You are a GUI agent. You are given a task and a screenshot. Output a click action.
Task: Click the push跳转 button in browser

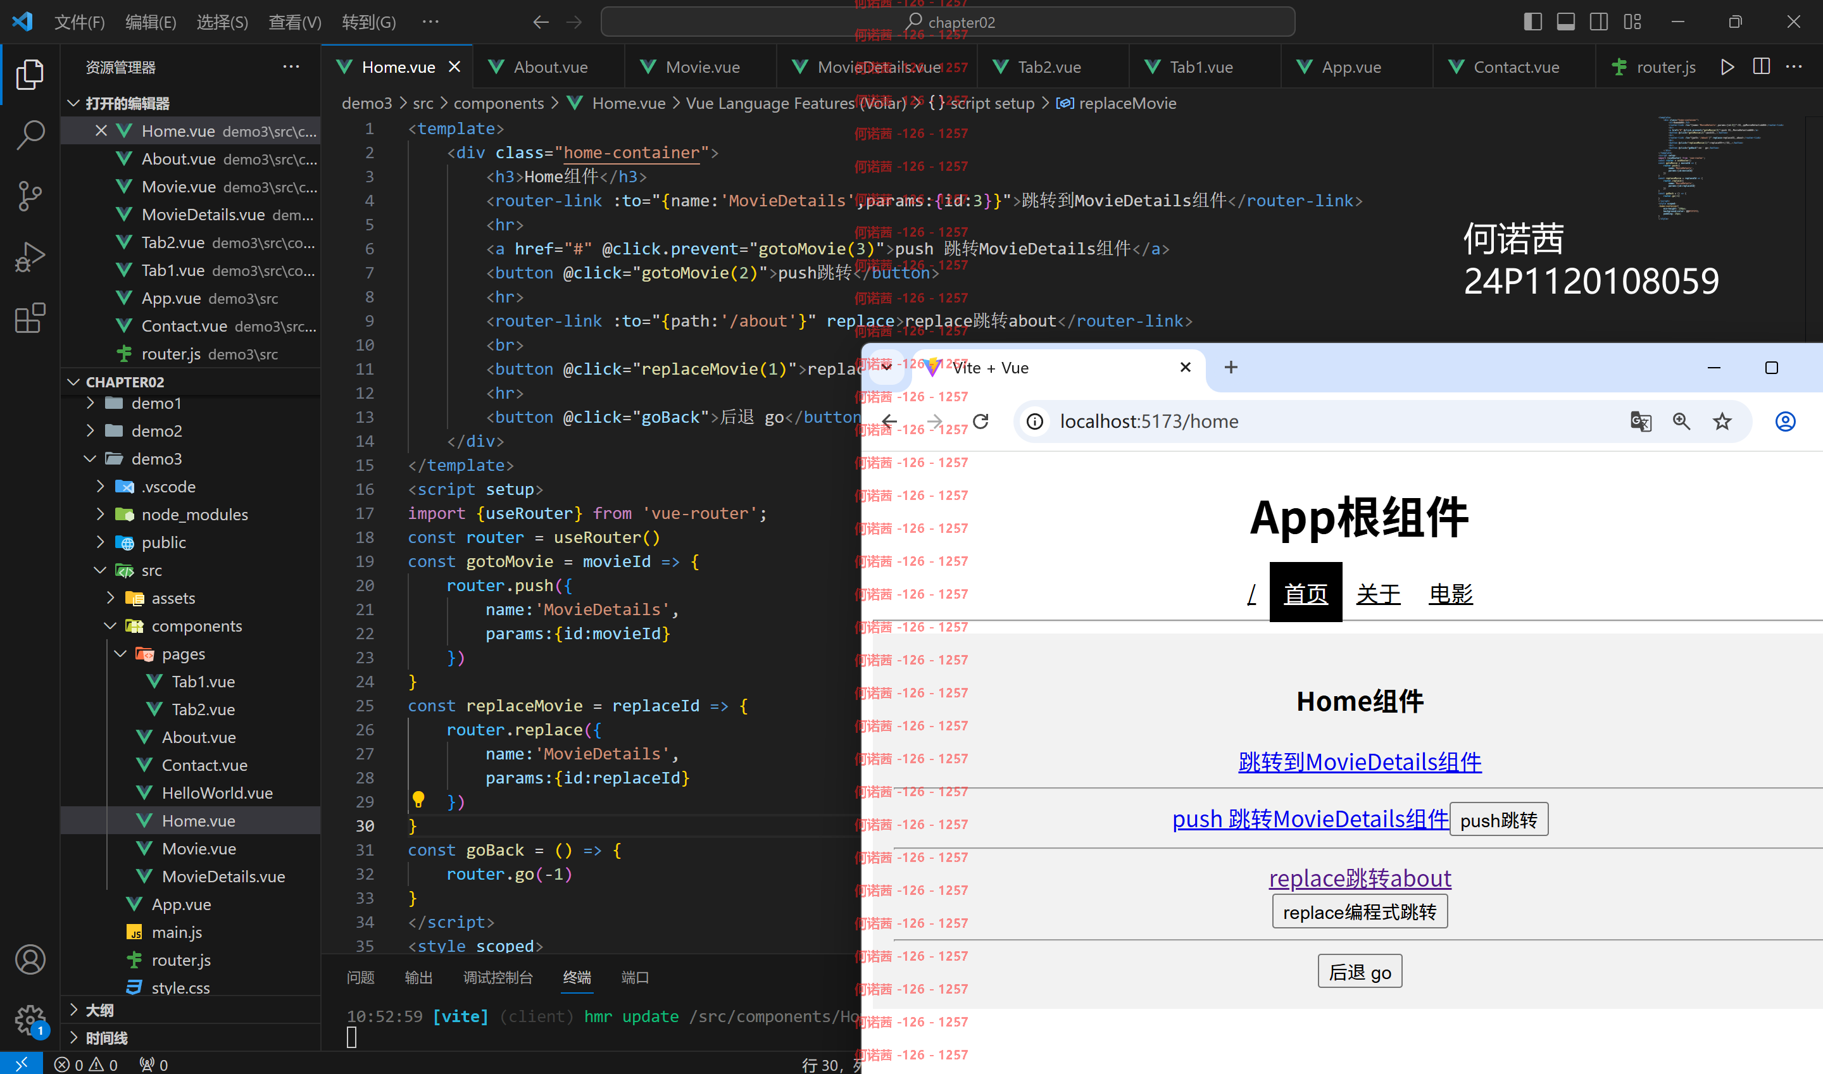click(1499, 819)
